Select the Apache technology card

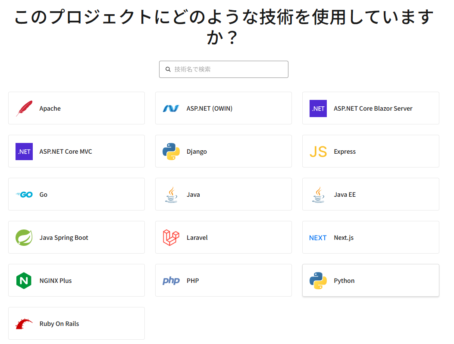click(x=76, y=108)
